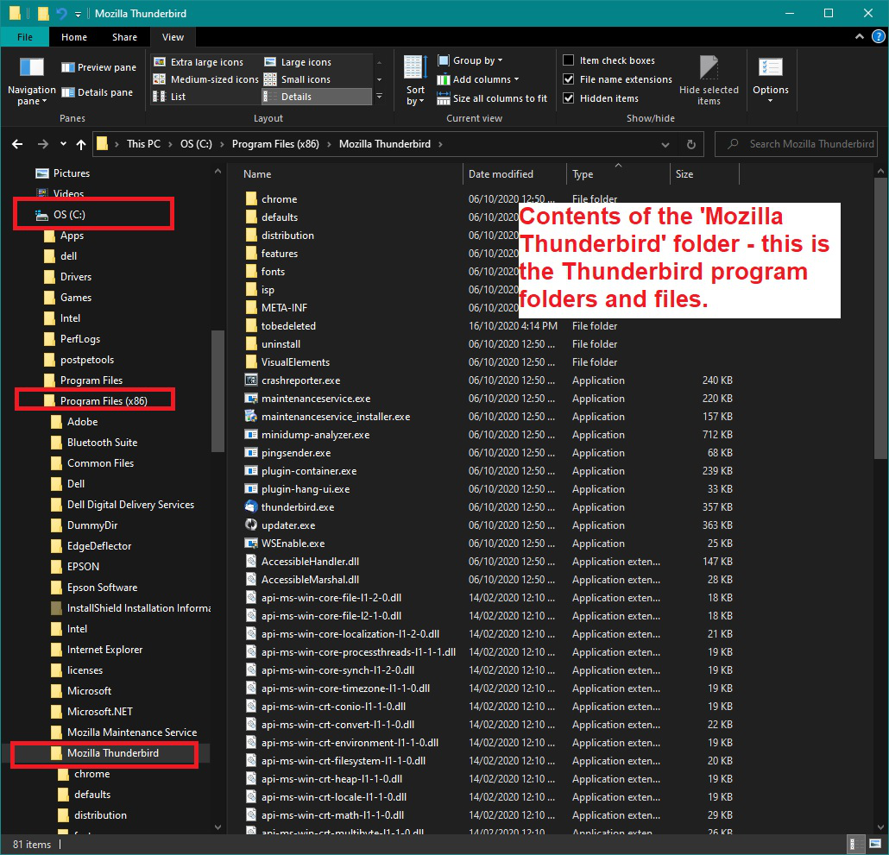
Task: Click the Hide selected items icon
Action: coord(709,69)
